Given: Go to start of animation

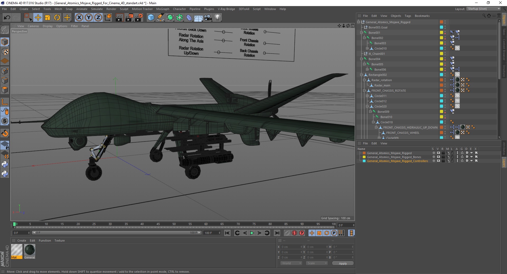Looking at the screenshot, I should [227, 233].
